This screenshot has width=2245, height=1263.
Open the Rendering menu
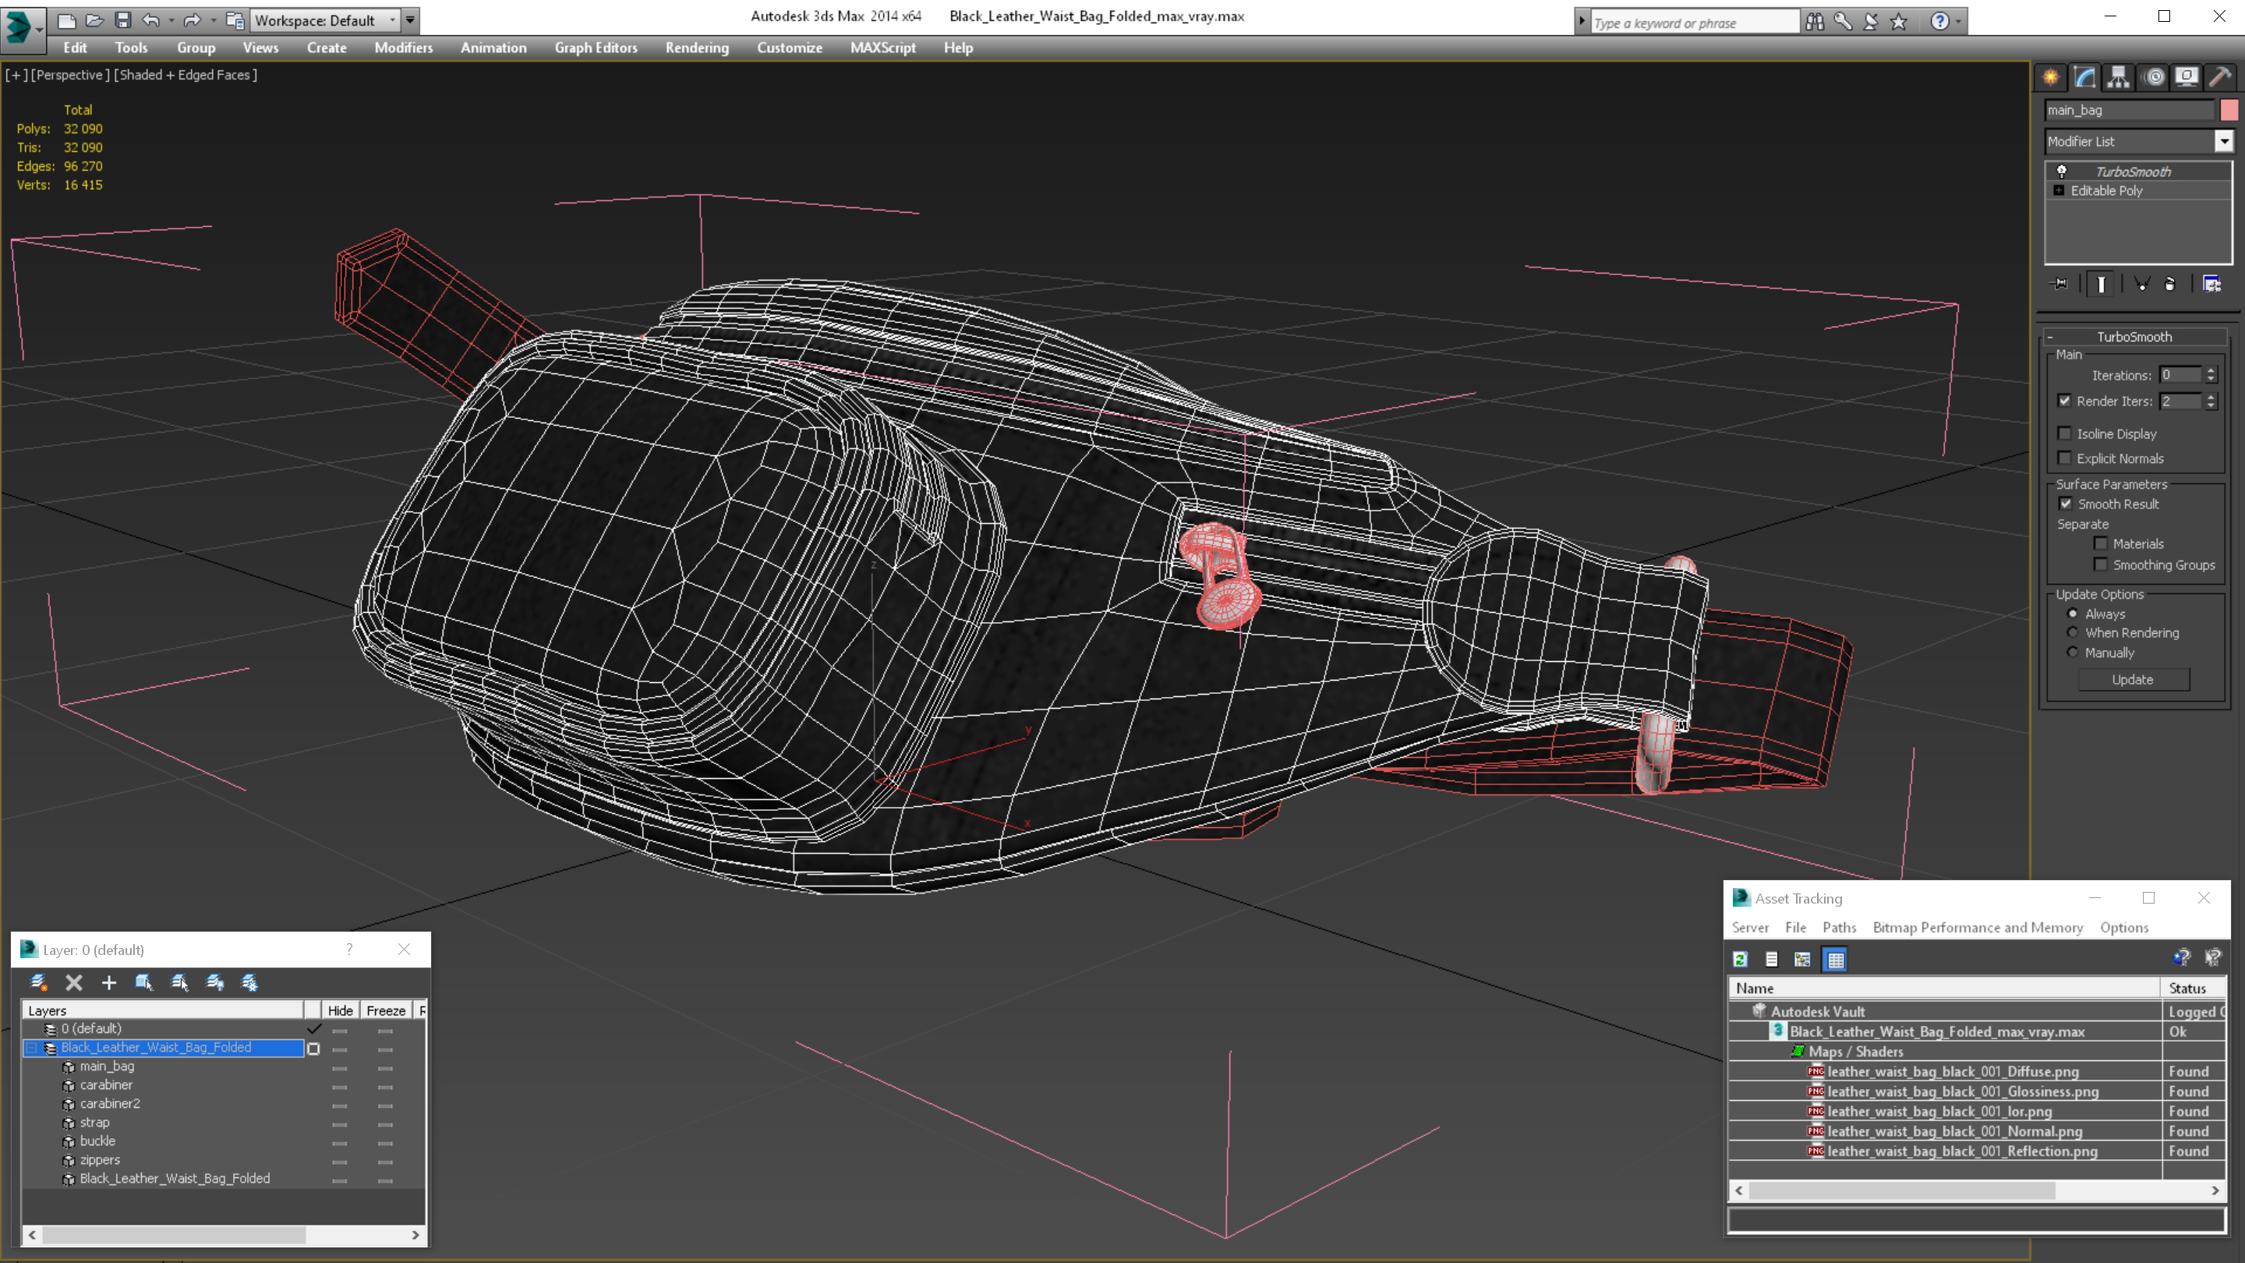pyautogui.click(x=697, y=48)
